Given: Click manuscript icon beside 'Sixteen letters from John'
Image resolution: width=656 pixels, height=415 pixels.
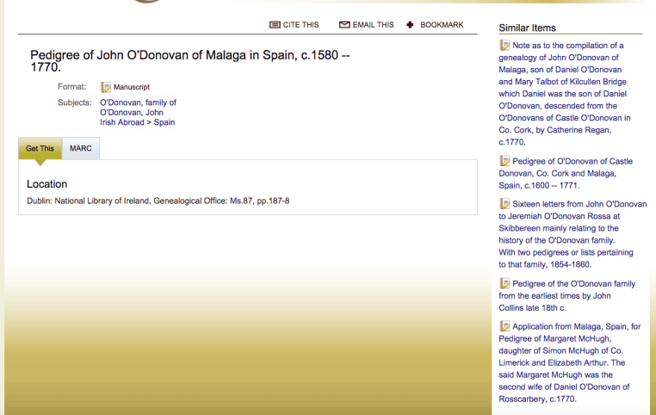Looking at the screenshot, I should click(504, 204).
